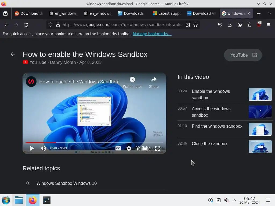Click the site security padlock icon
This screenshot has width=275, height=206.
point(58,25)
